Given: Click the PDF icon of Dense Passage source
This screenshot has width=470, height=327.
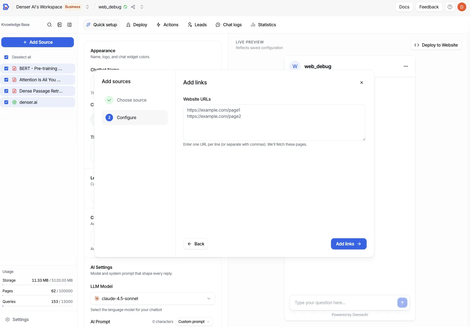Looking at the screenshot, I should pos(14,91).
